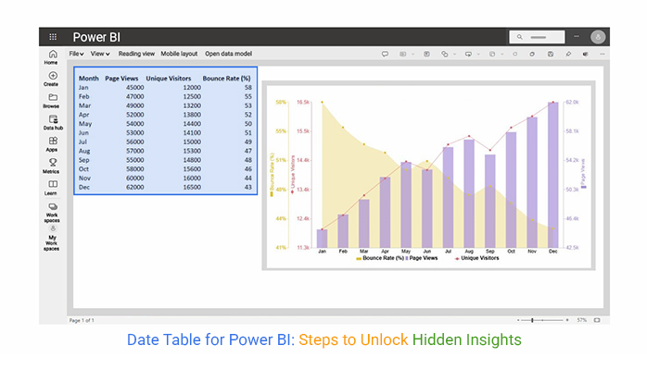Click the Bounce Rate (%) legend entry

click(x=380, y=258)
